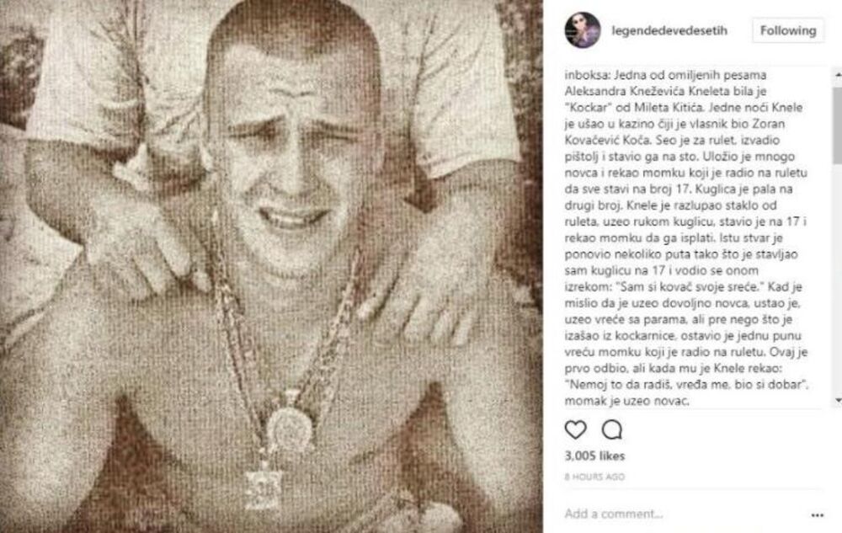Open the 8 hours ago timestamp link

pos(594,476)
